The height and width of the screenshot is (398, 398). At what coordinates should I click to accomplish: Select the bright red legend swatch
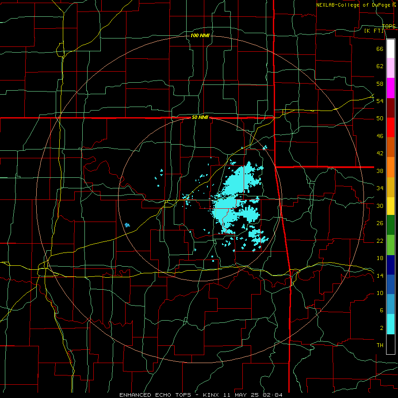(x=390, y=127)
